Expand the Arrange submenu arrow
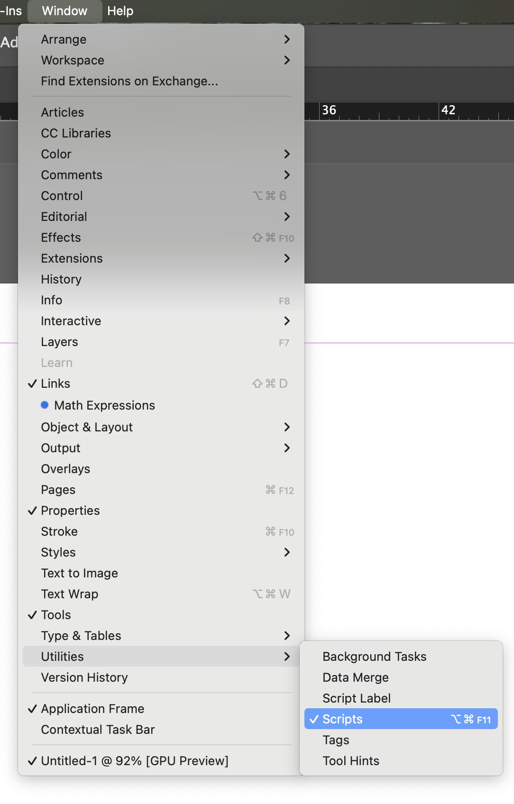514x804 pixels. (287, 39)
